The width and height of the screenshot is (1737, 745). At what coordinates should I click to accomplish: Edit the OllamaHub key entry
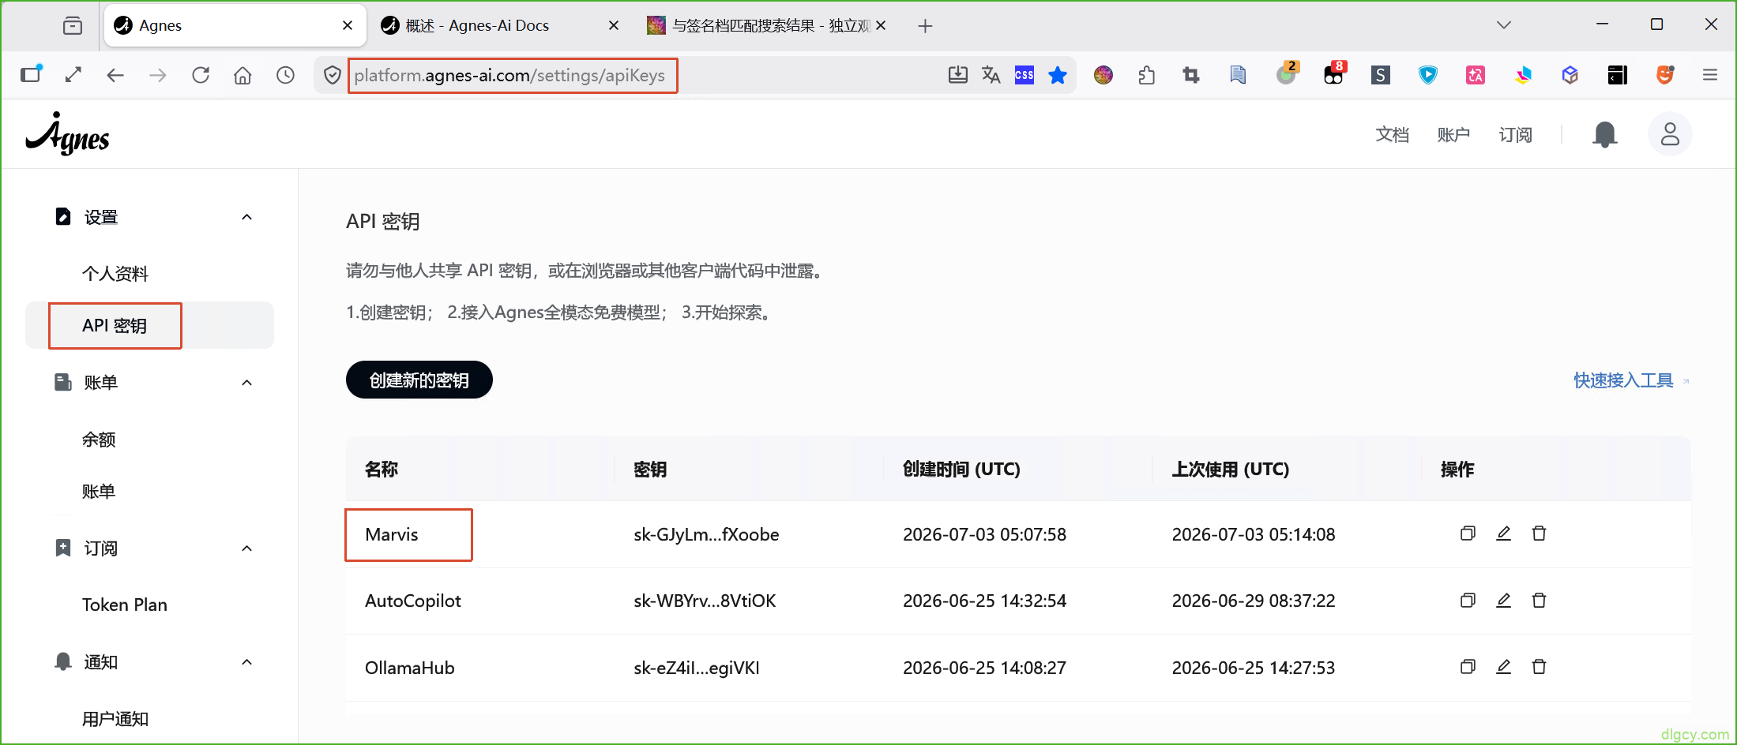[1504, 667]
